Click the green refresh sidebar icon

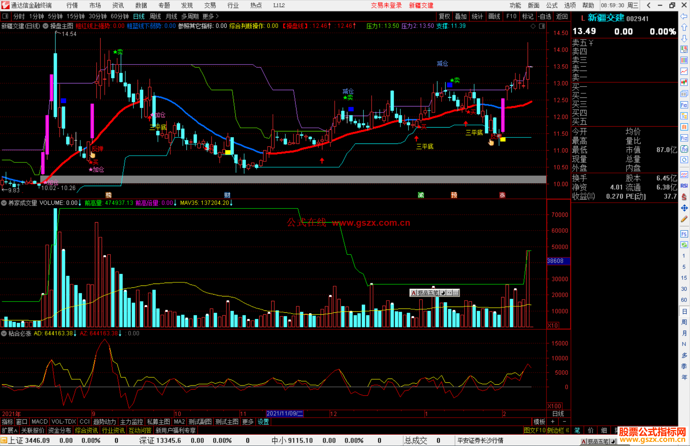[684, 245]
